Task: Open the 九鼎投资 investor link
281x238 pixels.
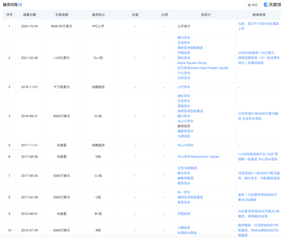Action: [x=184, y=228]
